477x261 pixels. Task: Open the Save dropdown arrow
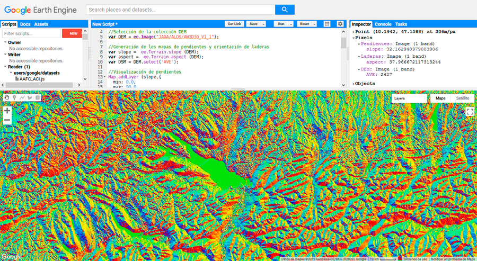click(x=263, y=24)
